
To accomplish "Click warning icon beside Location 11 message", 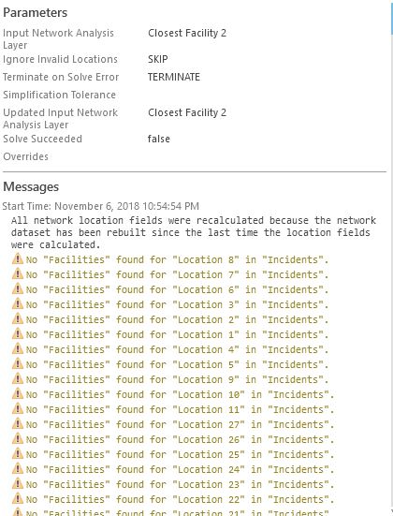I will pyautogui.click(x=18, y=408).
